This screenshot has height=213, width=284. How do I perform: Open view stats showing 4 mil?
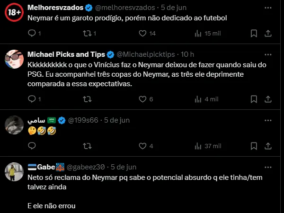(198, 99)
